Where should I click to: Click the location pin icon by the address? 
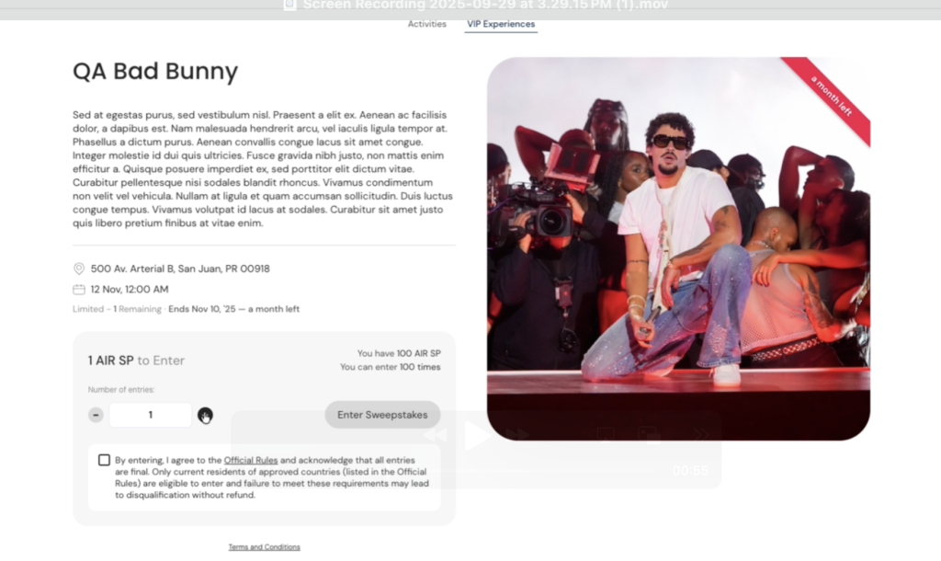79,269
